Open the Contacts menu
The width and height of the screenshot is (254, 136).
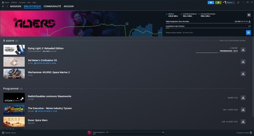coord(22,2)
